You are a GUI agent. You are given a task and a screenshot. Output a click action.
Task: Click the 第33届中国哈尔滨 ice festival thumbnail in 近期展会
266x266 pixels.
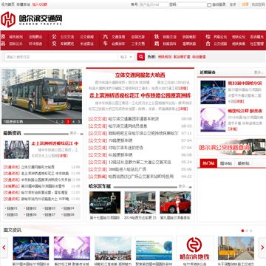pos(213,92)
